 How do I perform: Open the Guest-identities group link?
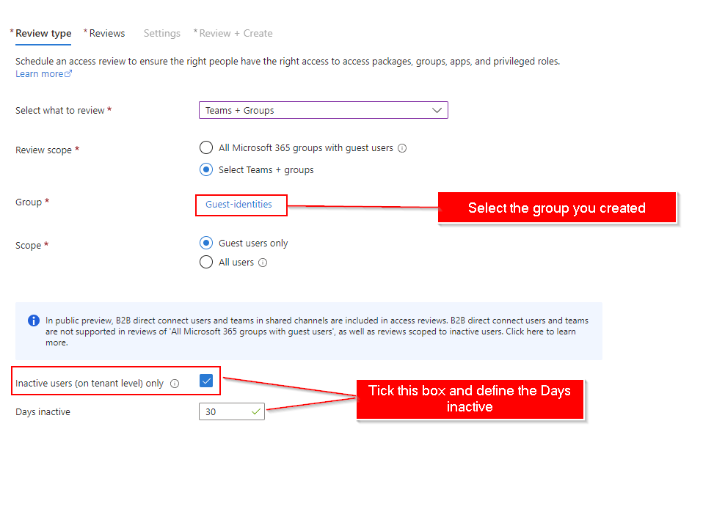click(238, 205)
